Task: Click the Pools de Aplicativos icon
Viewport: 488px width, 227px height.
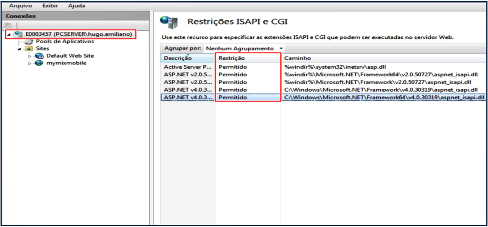Action: (29, 42)
